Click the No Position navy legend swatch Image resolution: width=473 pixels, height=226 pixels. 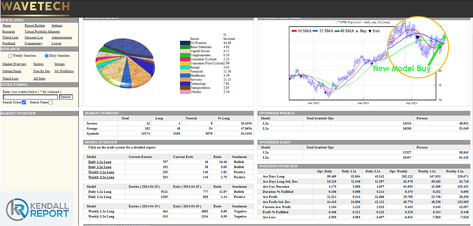click(x=185, y=43)
